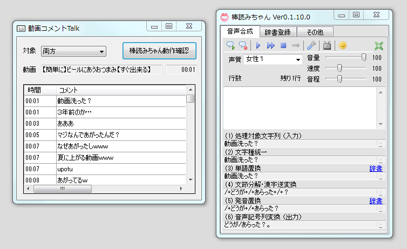Click the 00:01 elapsed time field
The image size is (407, 249).
[181, 70]
